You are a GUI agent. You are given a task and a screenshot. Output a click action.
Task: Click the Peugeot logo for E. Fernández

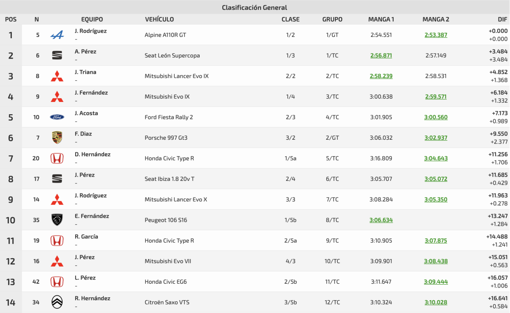57,220
